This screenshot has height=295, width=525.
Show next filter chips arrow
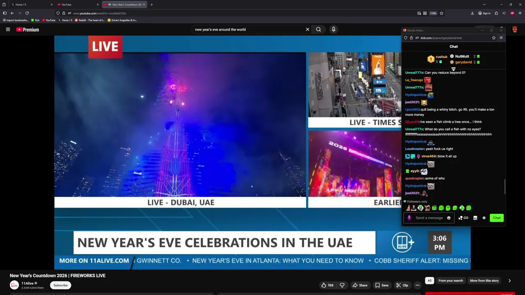[x=509, y=281]
